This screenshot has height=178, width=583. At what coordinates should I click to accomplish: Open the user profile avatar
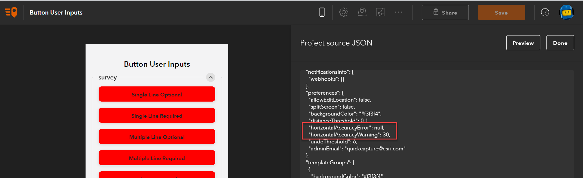coord(566,12)
